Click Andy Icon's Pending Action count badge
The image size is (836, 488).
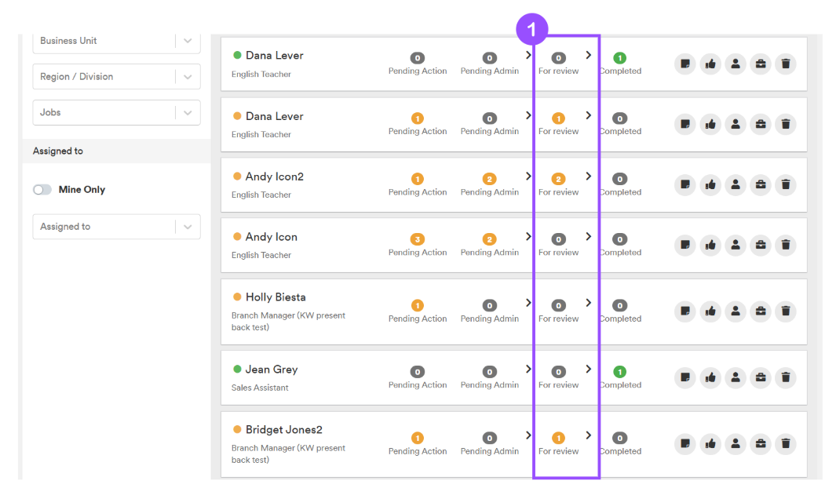point(418,239)
